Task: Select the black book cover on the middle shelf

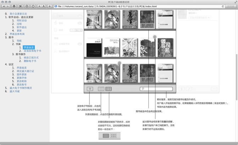Action: coord(94,48)
